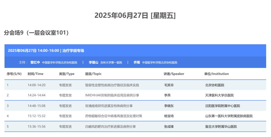
Task: Click 吉林大学第一医院 in host row
Action: tap(111, 62)
